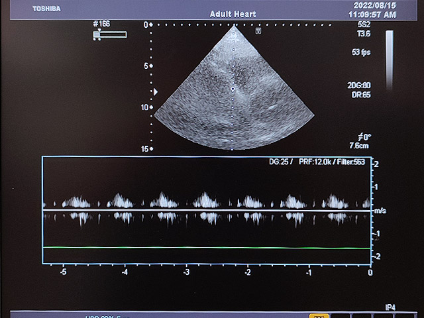The width and height of the screenshot is (424, 318).
Task: Click the 5S2 transducer label
Action: click(x=364, y=24)
